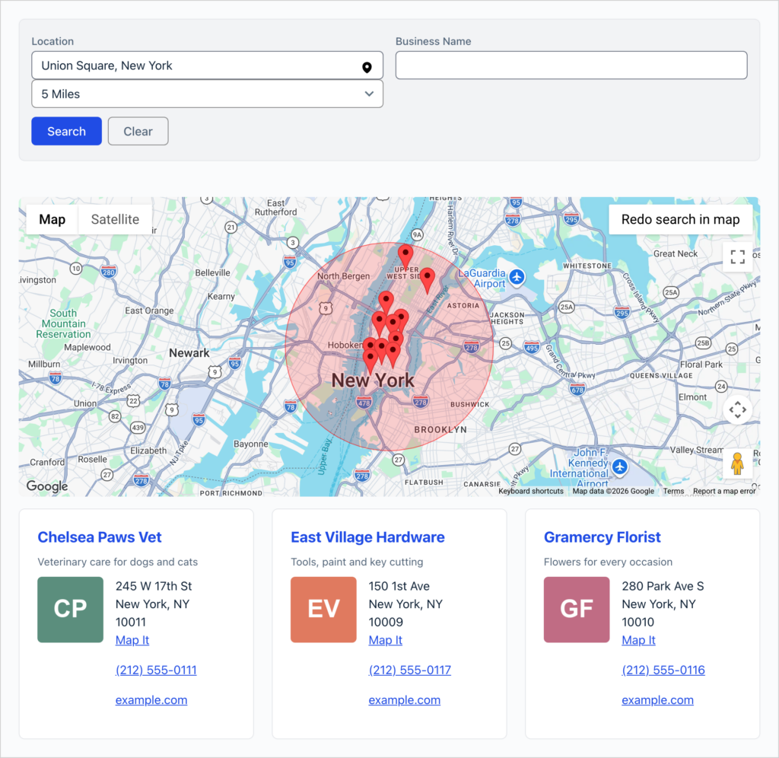Click the Hoboken label on the map
The width and height of the screenshot is (779, 758).
point(345,345)
